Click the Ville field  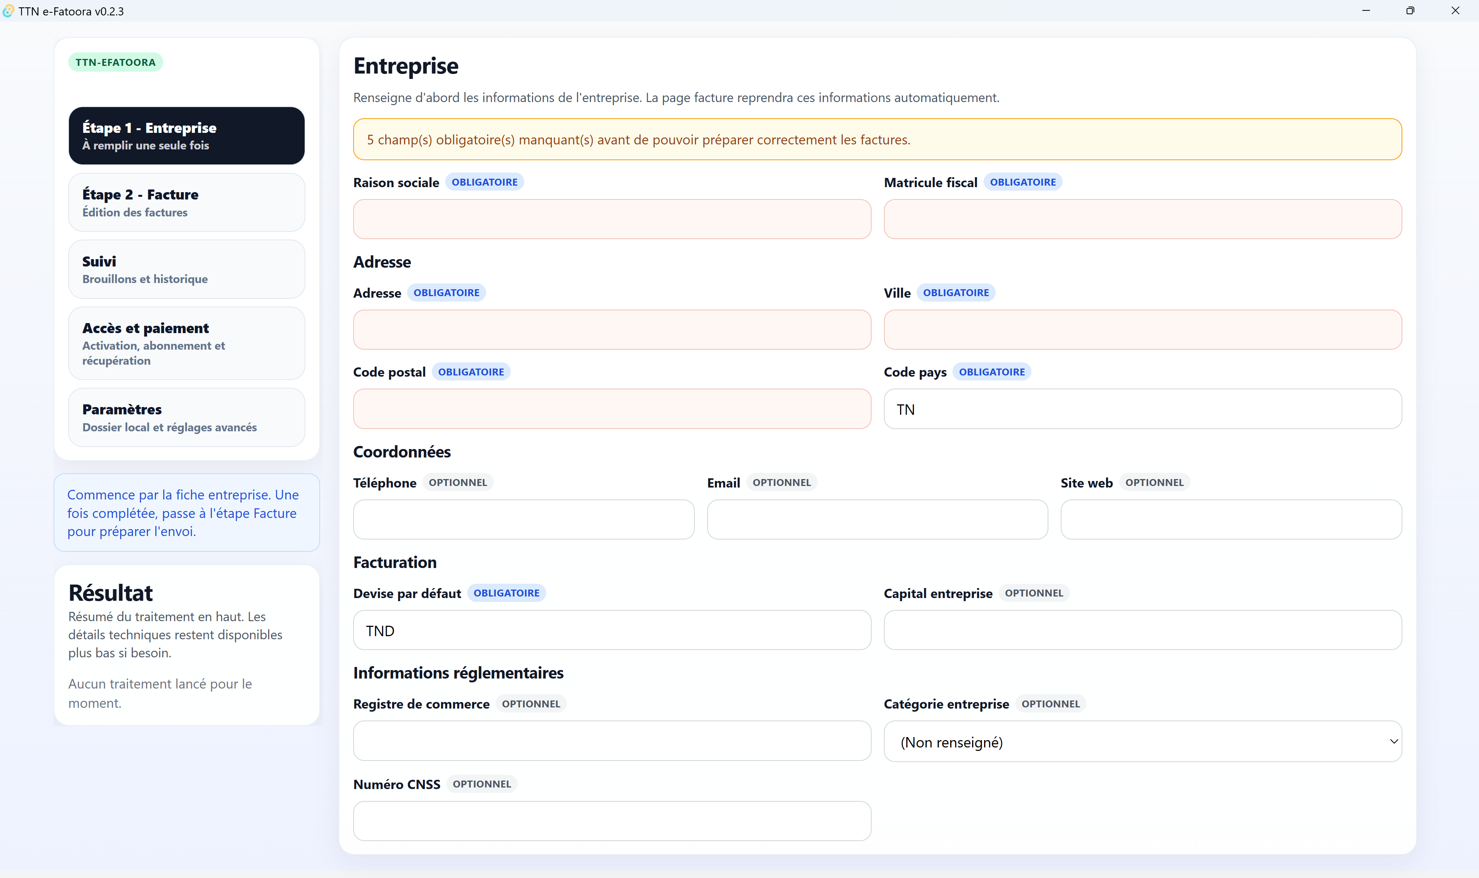(1141, 329)
